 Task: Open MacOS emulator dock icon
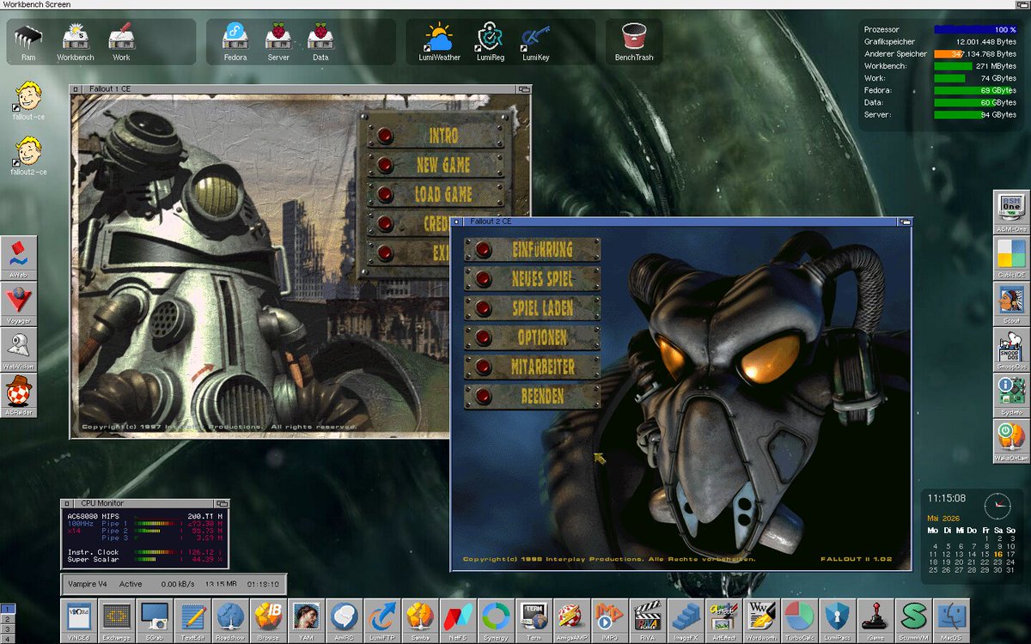point(950,621)
